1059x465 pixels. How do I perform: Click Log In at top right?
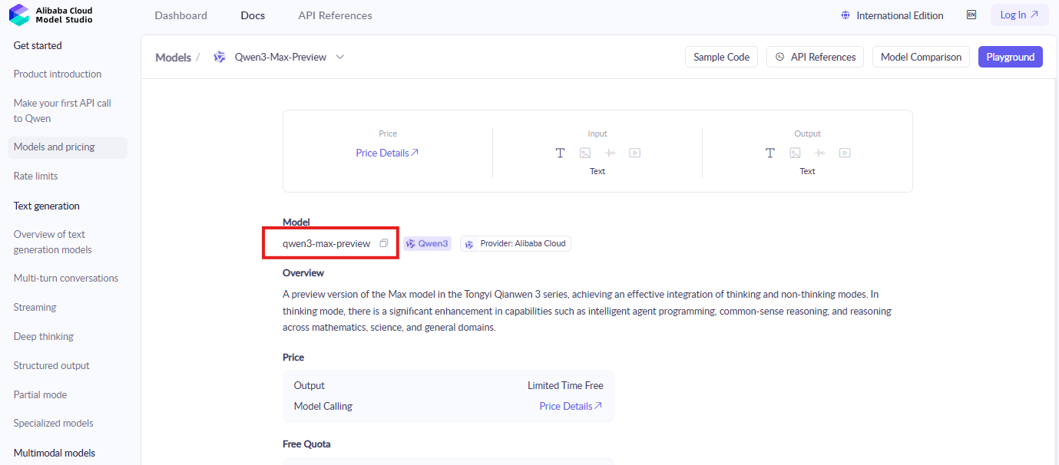[x=1018, y=15]
